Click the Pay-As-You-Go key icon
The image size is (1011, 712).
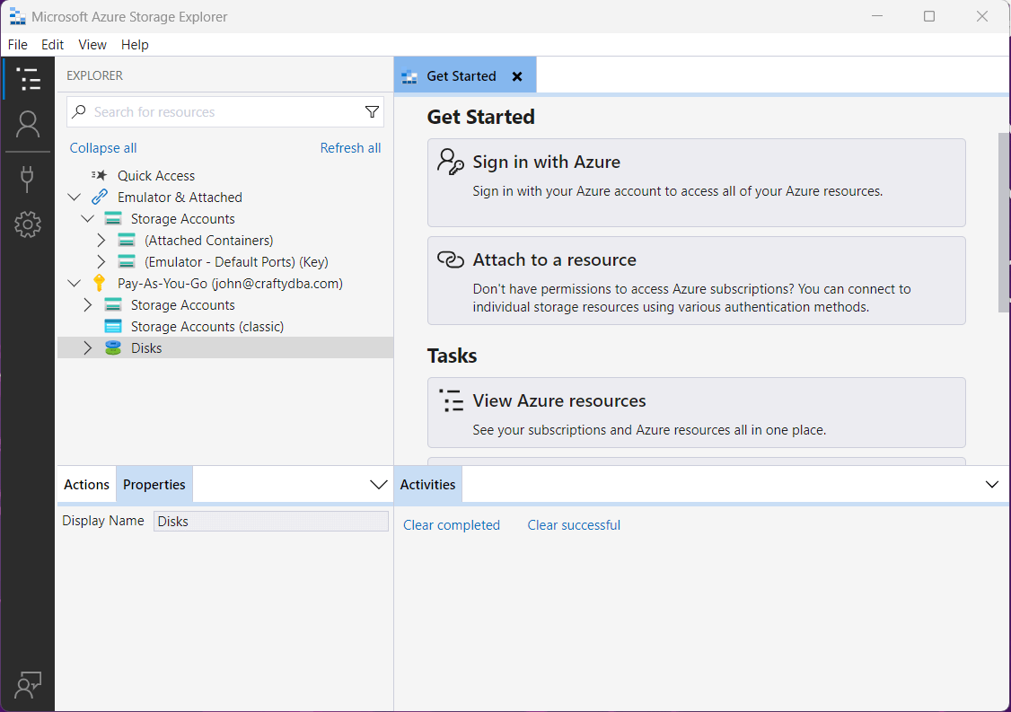(x=100, y=284)
